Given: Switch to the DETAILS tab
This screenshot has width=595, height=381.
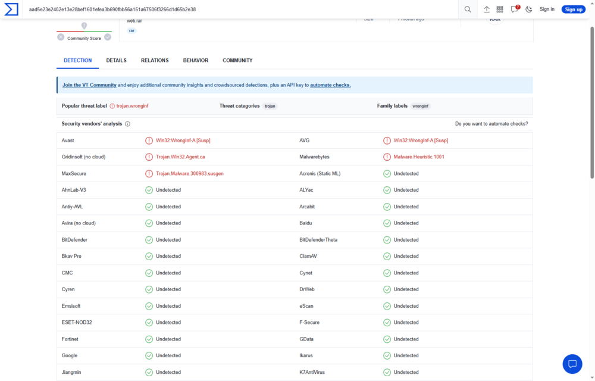Looking at the screenshot, I should 116,60.
